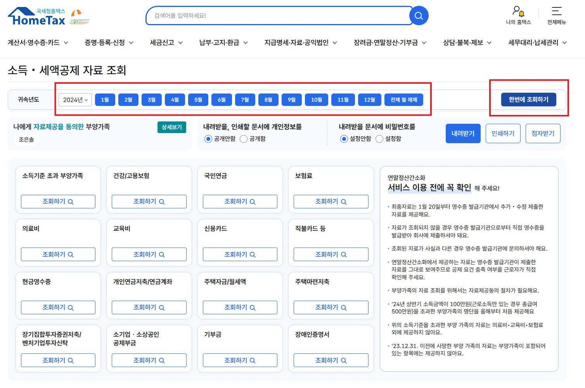Expand 장려금·연말정산·기부금 menu

390,43
